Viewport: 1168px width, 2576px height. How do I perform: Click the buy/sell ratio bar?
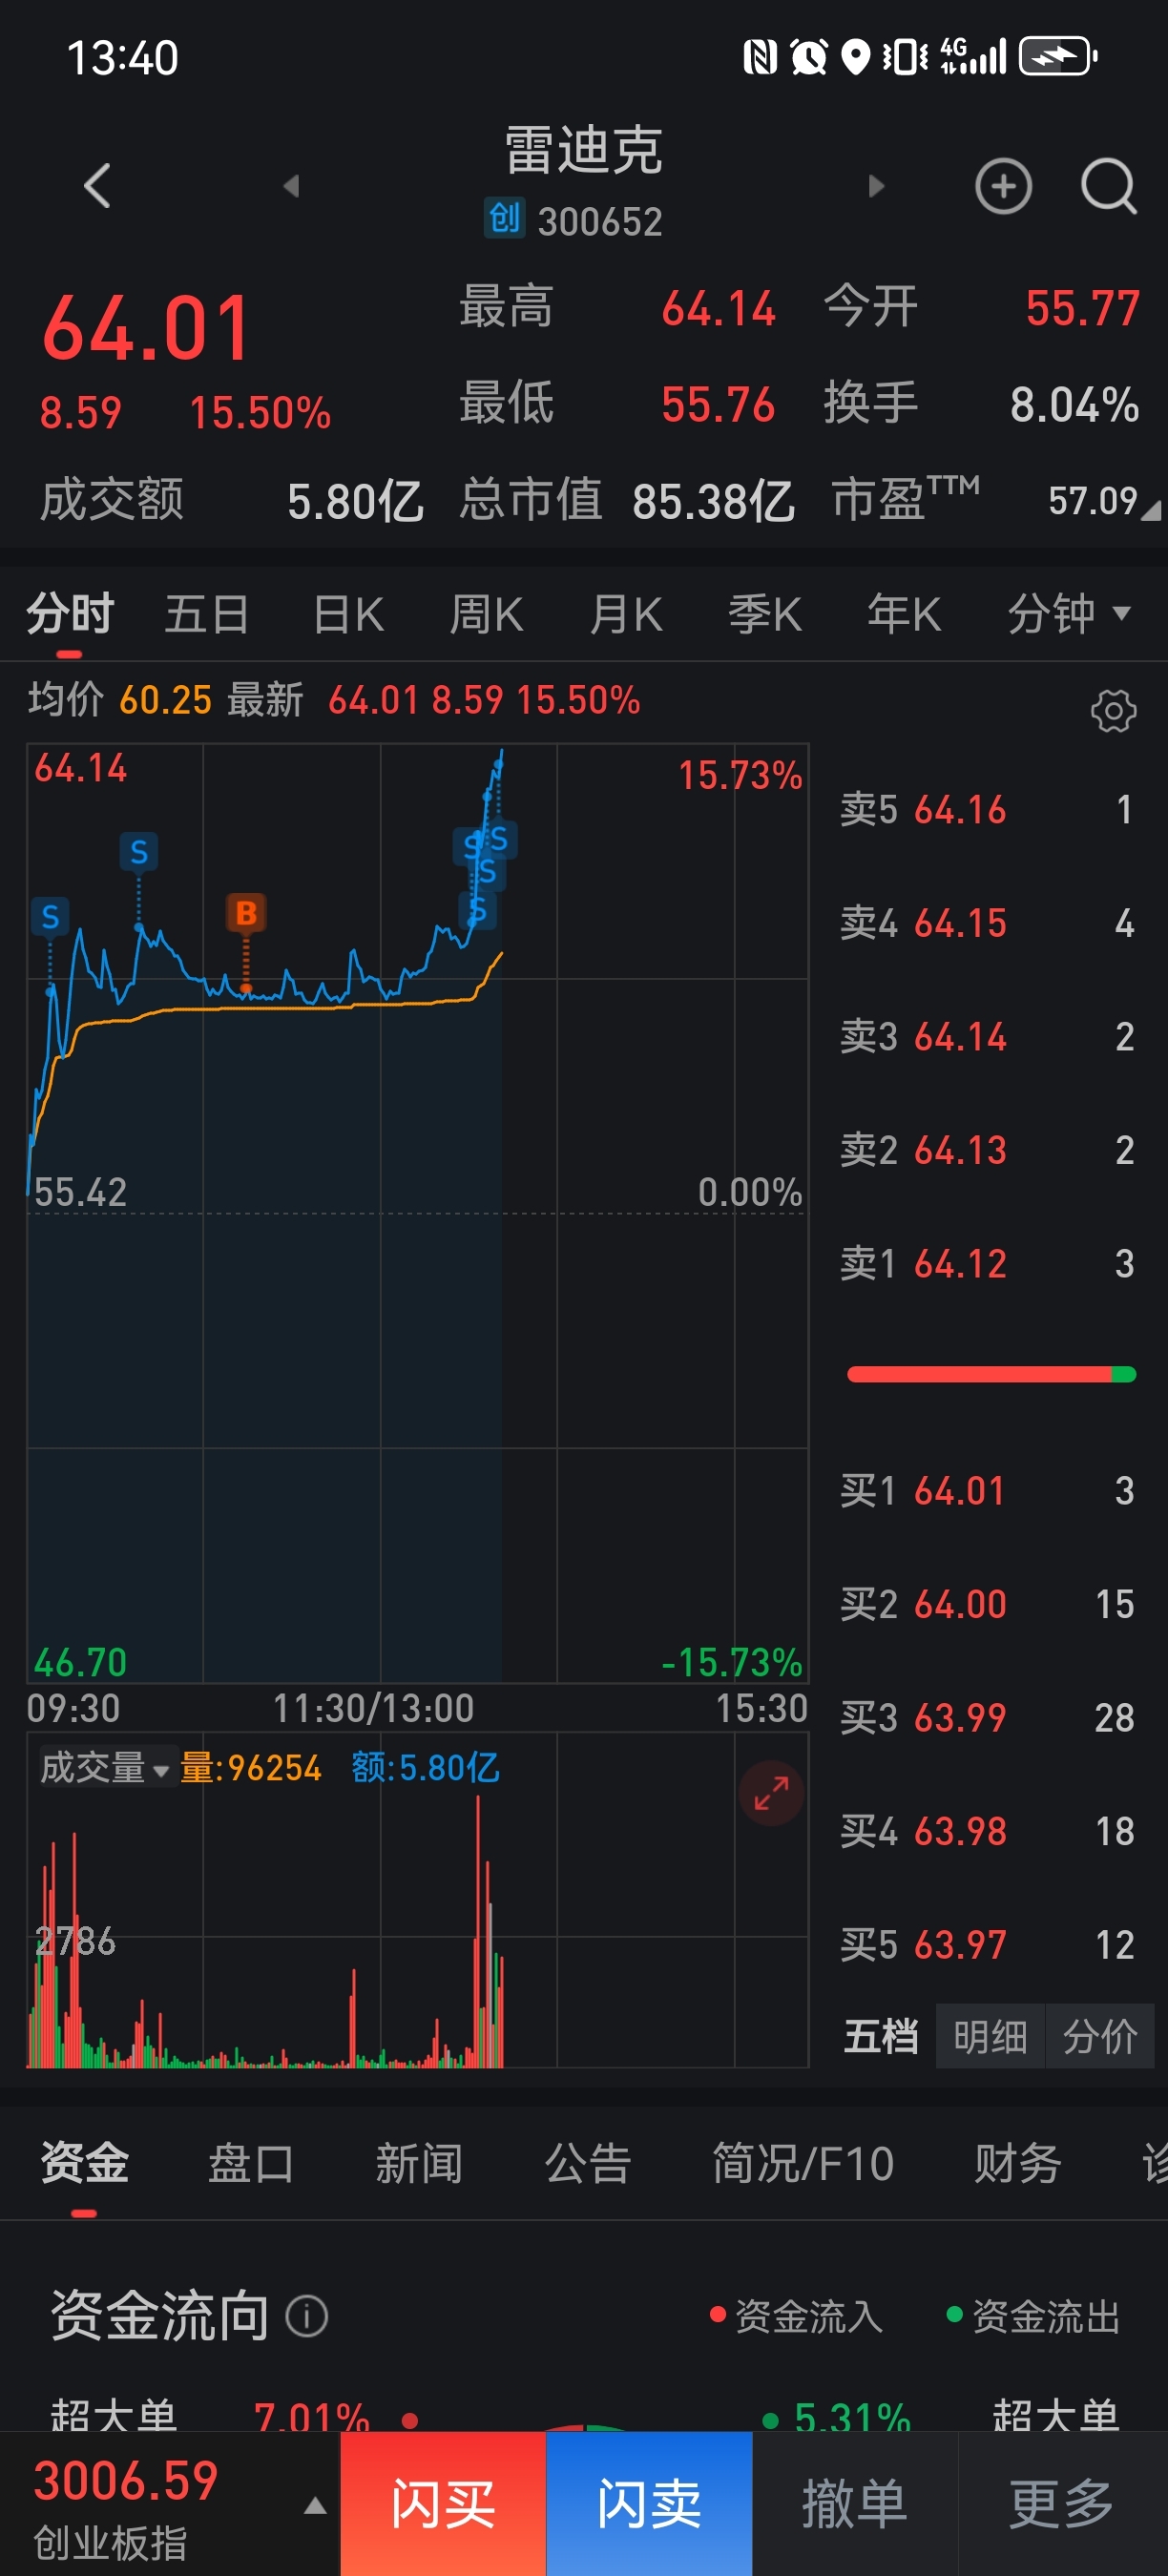click(991, 1374)
